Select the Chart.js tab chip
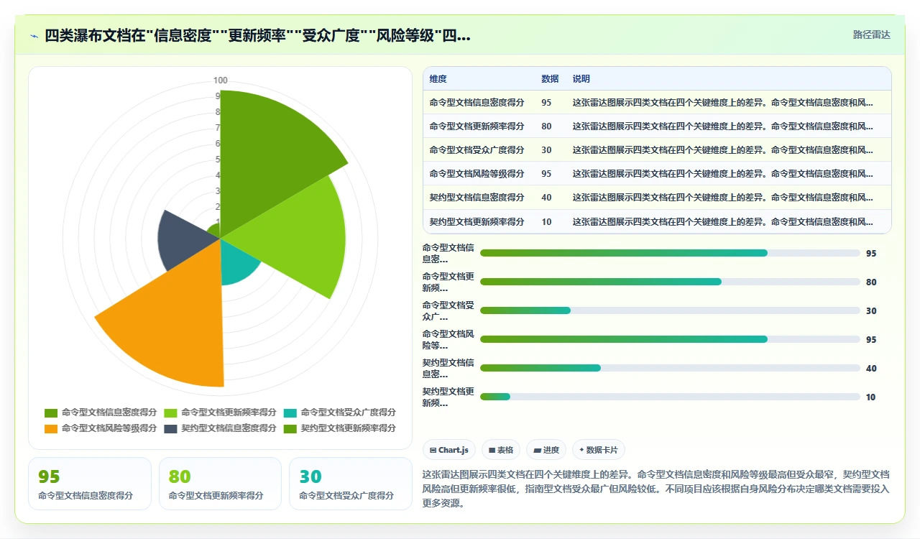The width and height of the screenshot is (920, 539). click(x=449, y=450)
